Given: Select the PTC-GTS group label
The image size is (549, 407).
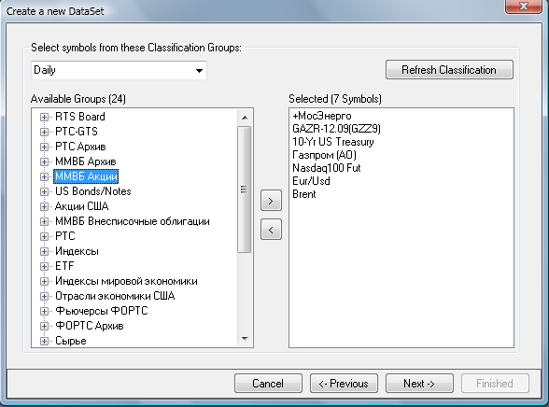Looking at the screenshot, I should coord(77,132).
